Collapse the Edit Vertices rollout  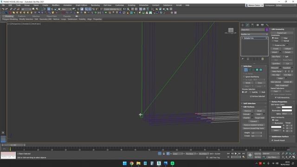[249, 107]
